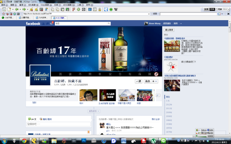
Task: Open Photoshop from the taskbar
Action: point(84,141)
